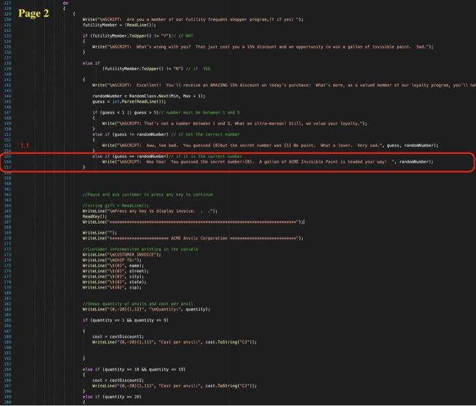476x406 pixels.
Task: Click the 'WriteLine("");' empty string line
Action: point(99,233)
